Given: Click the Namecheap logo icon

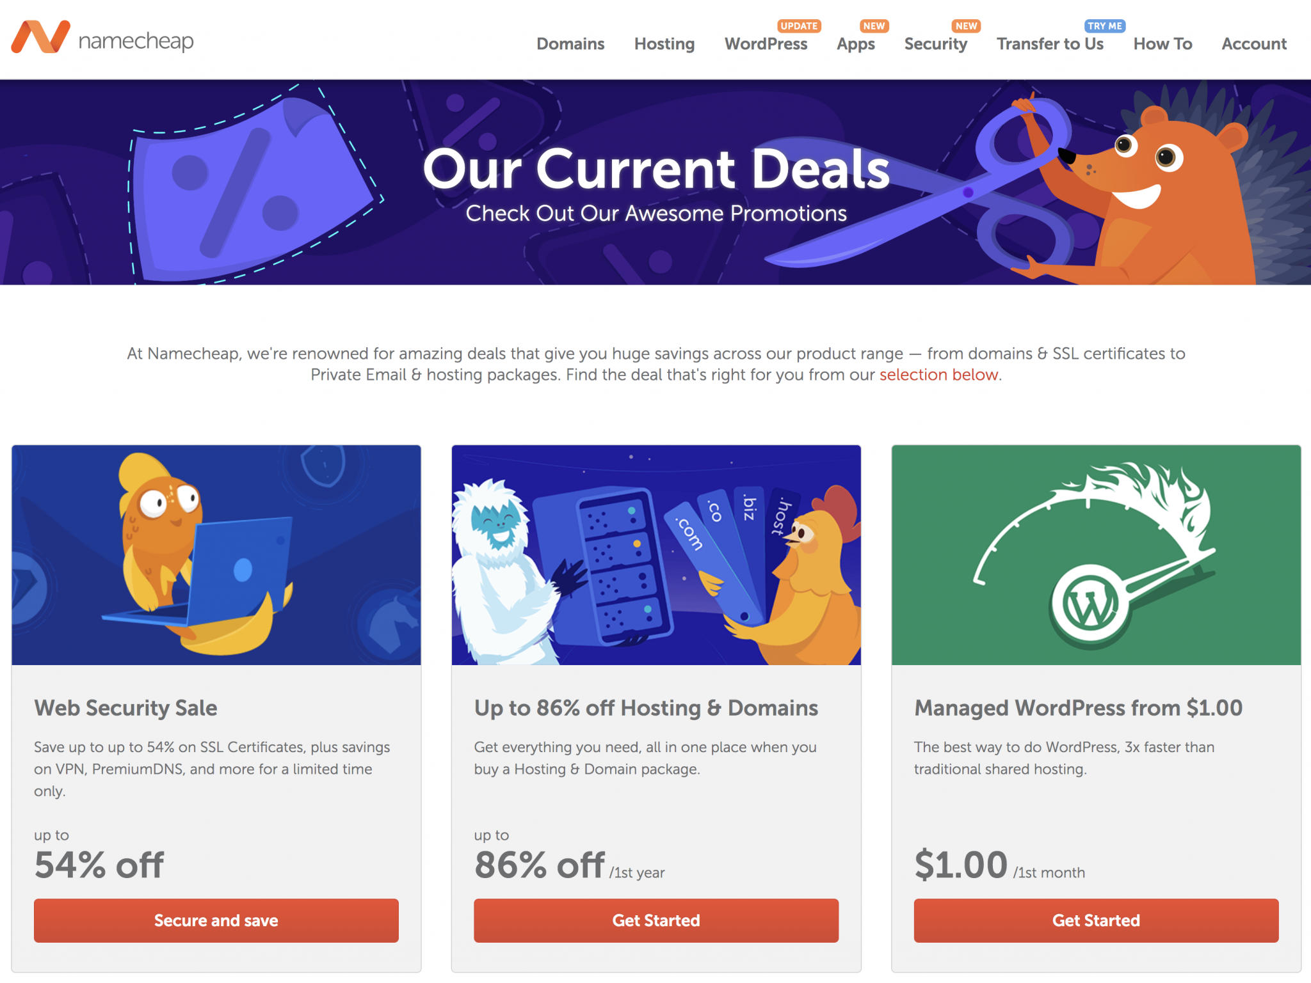Looking at the screenshot, I should [40, 37].
